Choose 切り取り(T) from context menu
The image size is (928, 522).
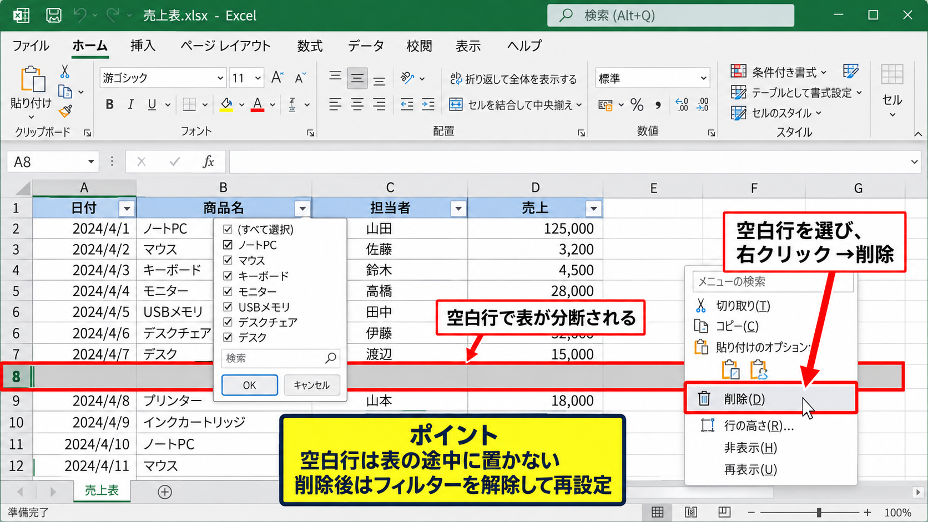tap(743, 306)
